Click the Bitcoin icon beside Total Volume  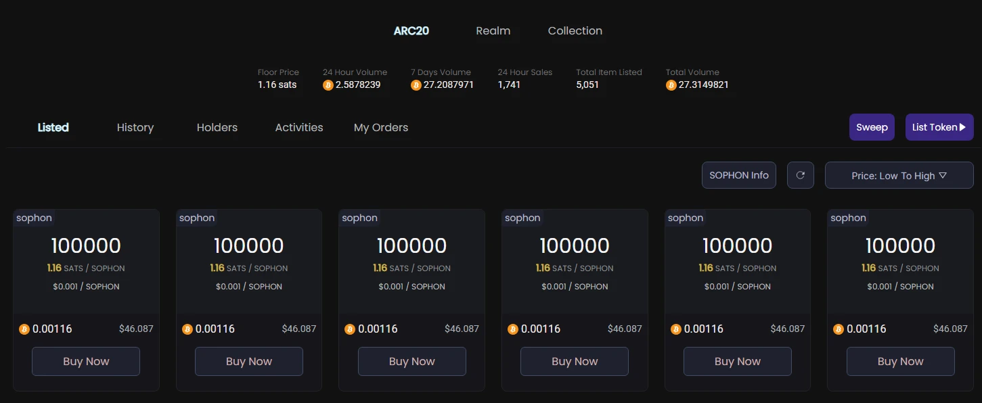tap(671, 85)
